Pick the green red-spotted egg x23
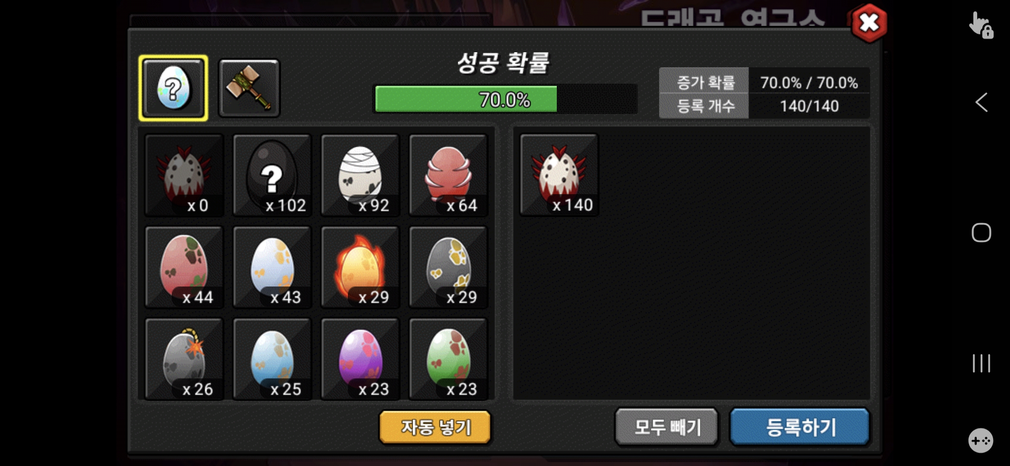This screenshot has width=1010, height=466. click(448, 359)
